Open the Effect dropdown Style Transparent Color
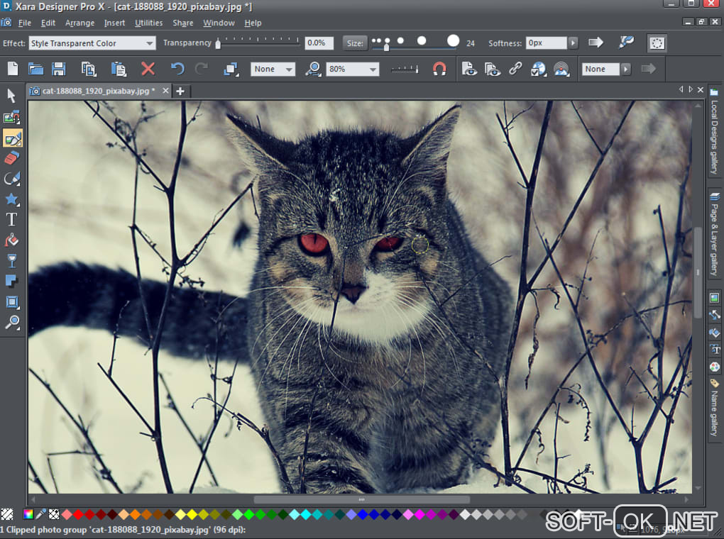This screenshot has height=539, width=724. click(92, 43)
